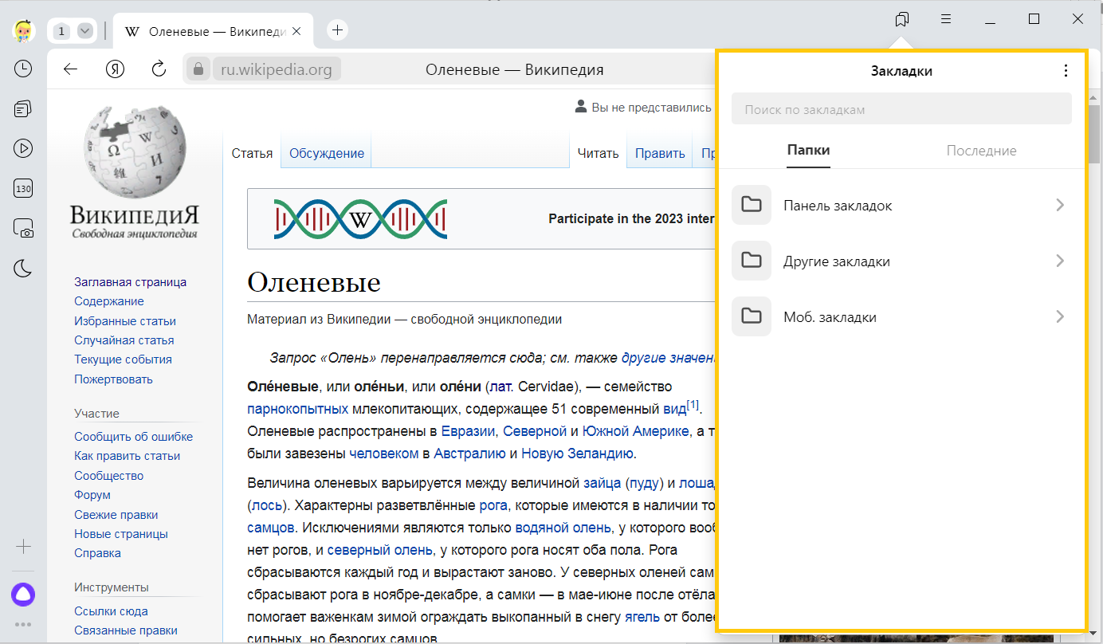
Task: Click the Поиск по закладкам search field
Action: (x=901, y=109)
